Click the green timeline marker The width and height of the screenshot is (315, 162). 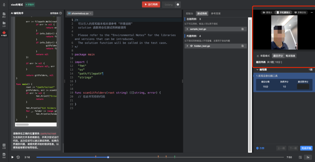[175, 156]
